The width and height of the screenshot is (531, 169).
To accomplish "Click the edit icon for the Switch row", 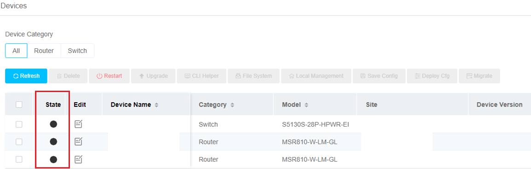I will (78, 124).
